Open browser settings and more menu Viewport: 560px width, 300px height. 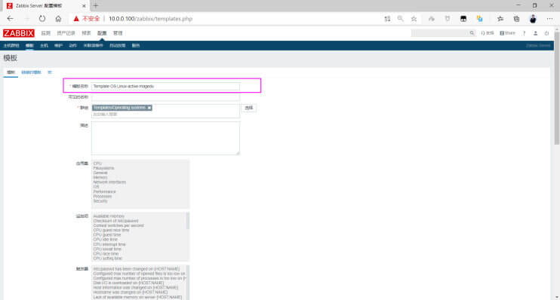[549, 19]
